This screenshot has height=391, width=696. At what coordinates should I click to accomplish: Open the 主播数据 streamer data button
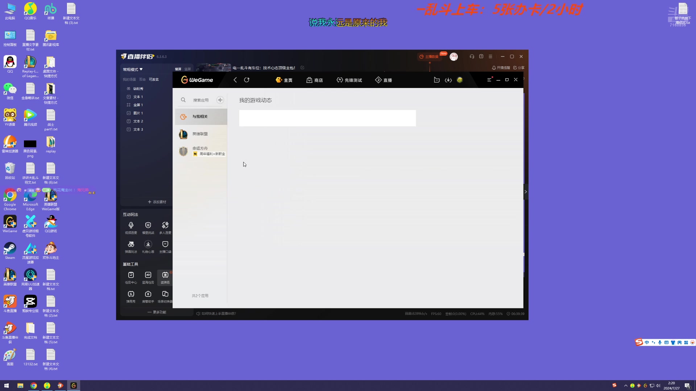(x=429, y=56)
